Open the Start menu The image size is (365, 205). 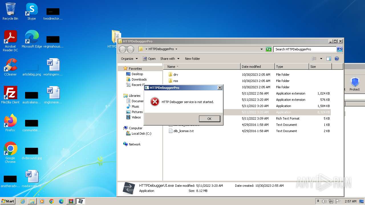(8, 201)
